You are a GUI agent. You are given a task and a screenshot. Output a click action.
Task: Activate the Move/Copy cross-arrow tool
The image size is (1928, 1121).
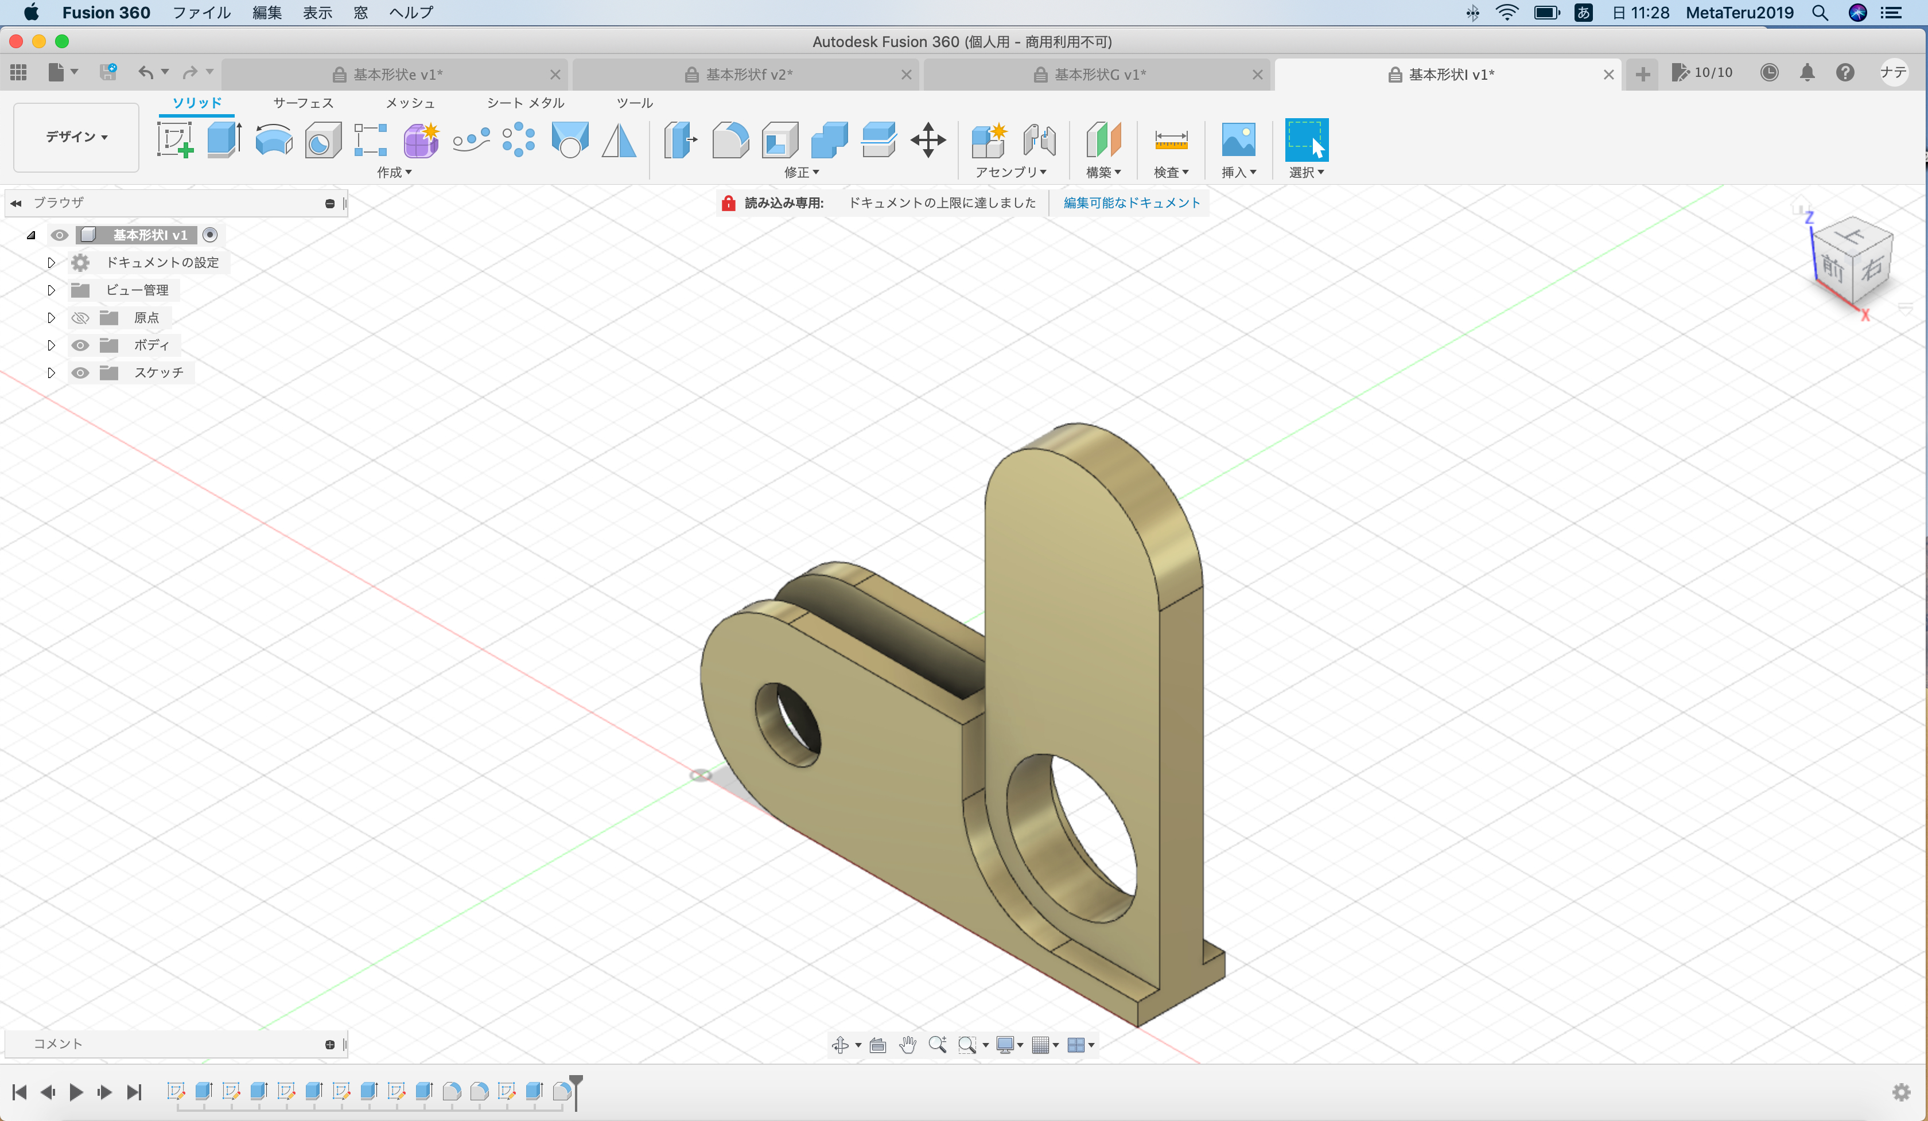(x=928, y=141)
